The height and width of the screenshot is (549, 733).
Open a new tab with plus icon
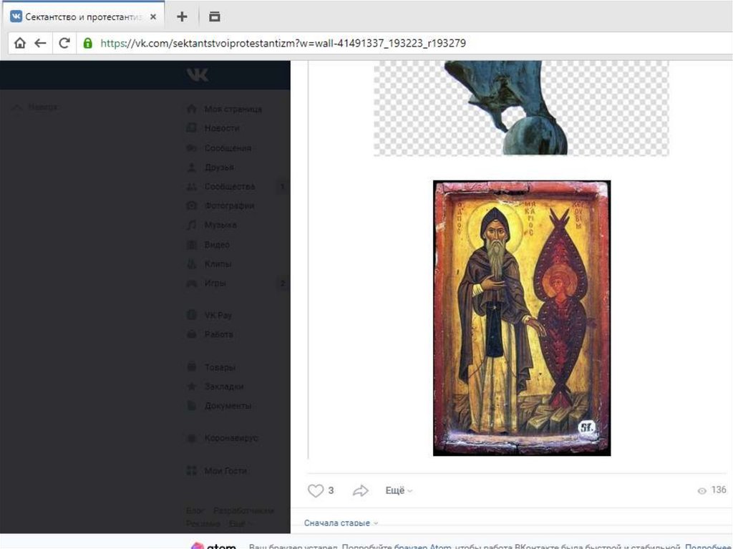[182, 17]
